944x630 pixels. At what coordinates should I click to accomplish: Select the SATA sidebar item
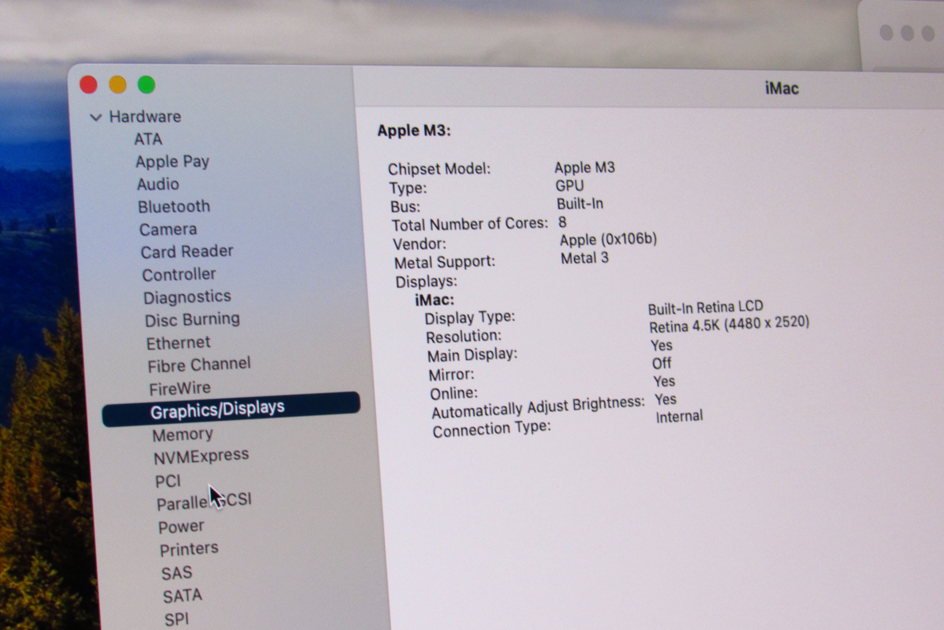(182, 596)
